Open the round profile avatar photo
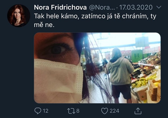Screen dimensions: 168x118 [x=19, y=16]
